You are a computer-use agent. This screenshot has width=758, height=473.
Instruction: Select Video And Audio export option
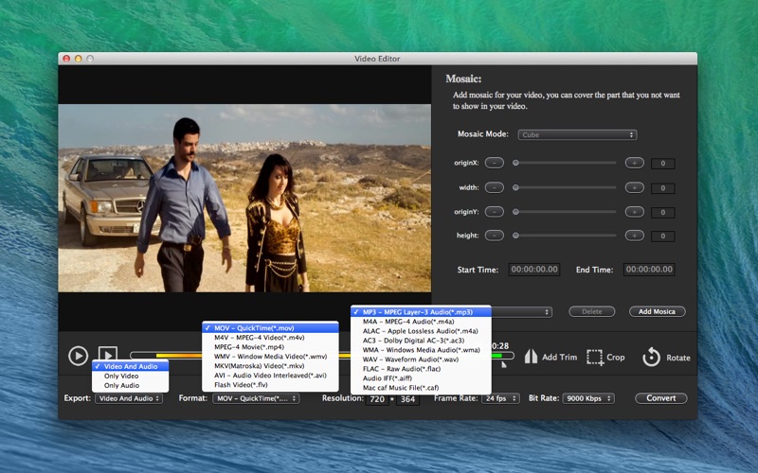[131, 366]
